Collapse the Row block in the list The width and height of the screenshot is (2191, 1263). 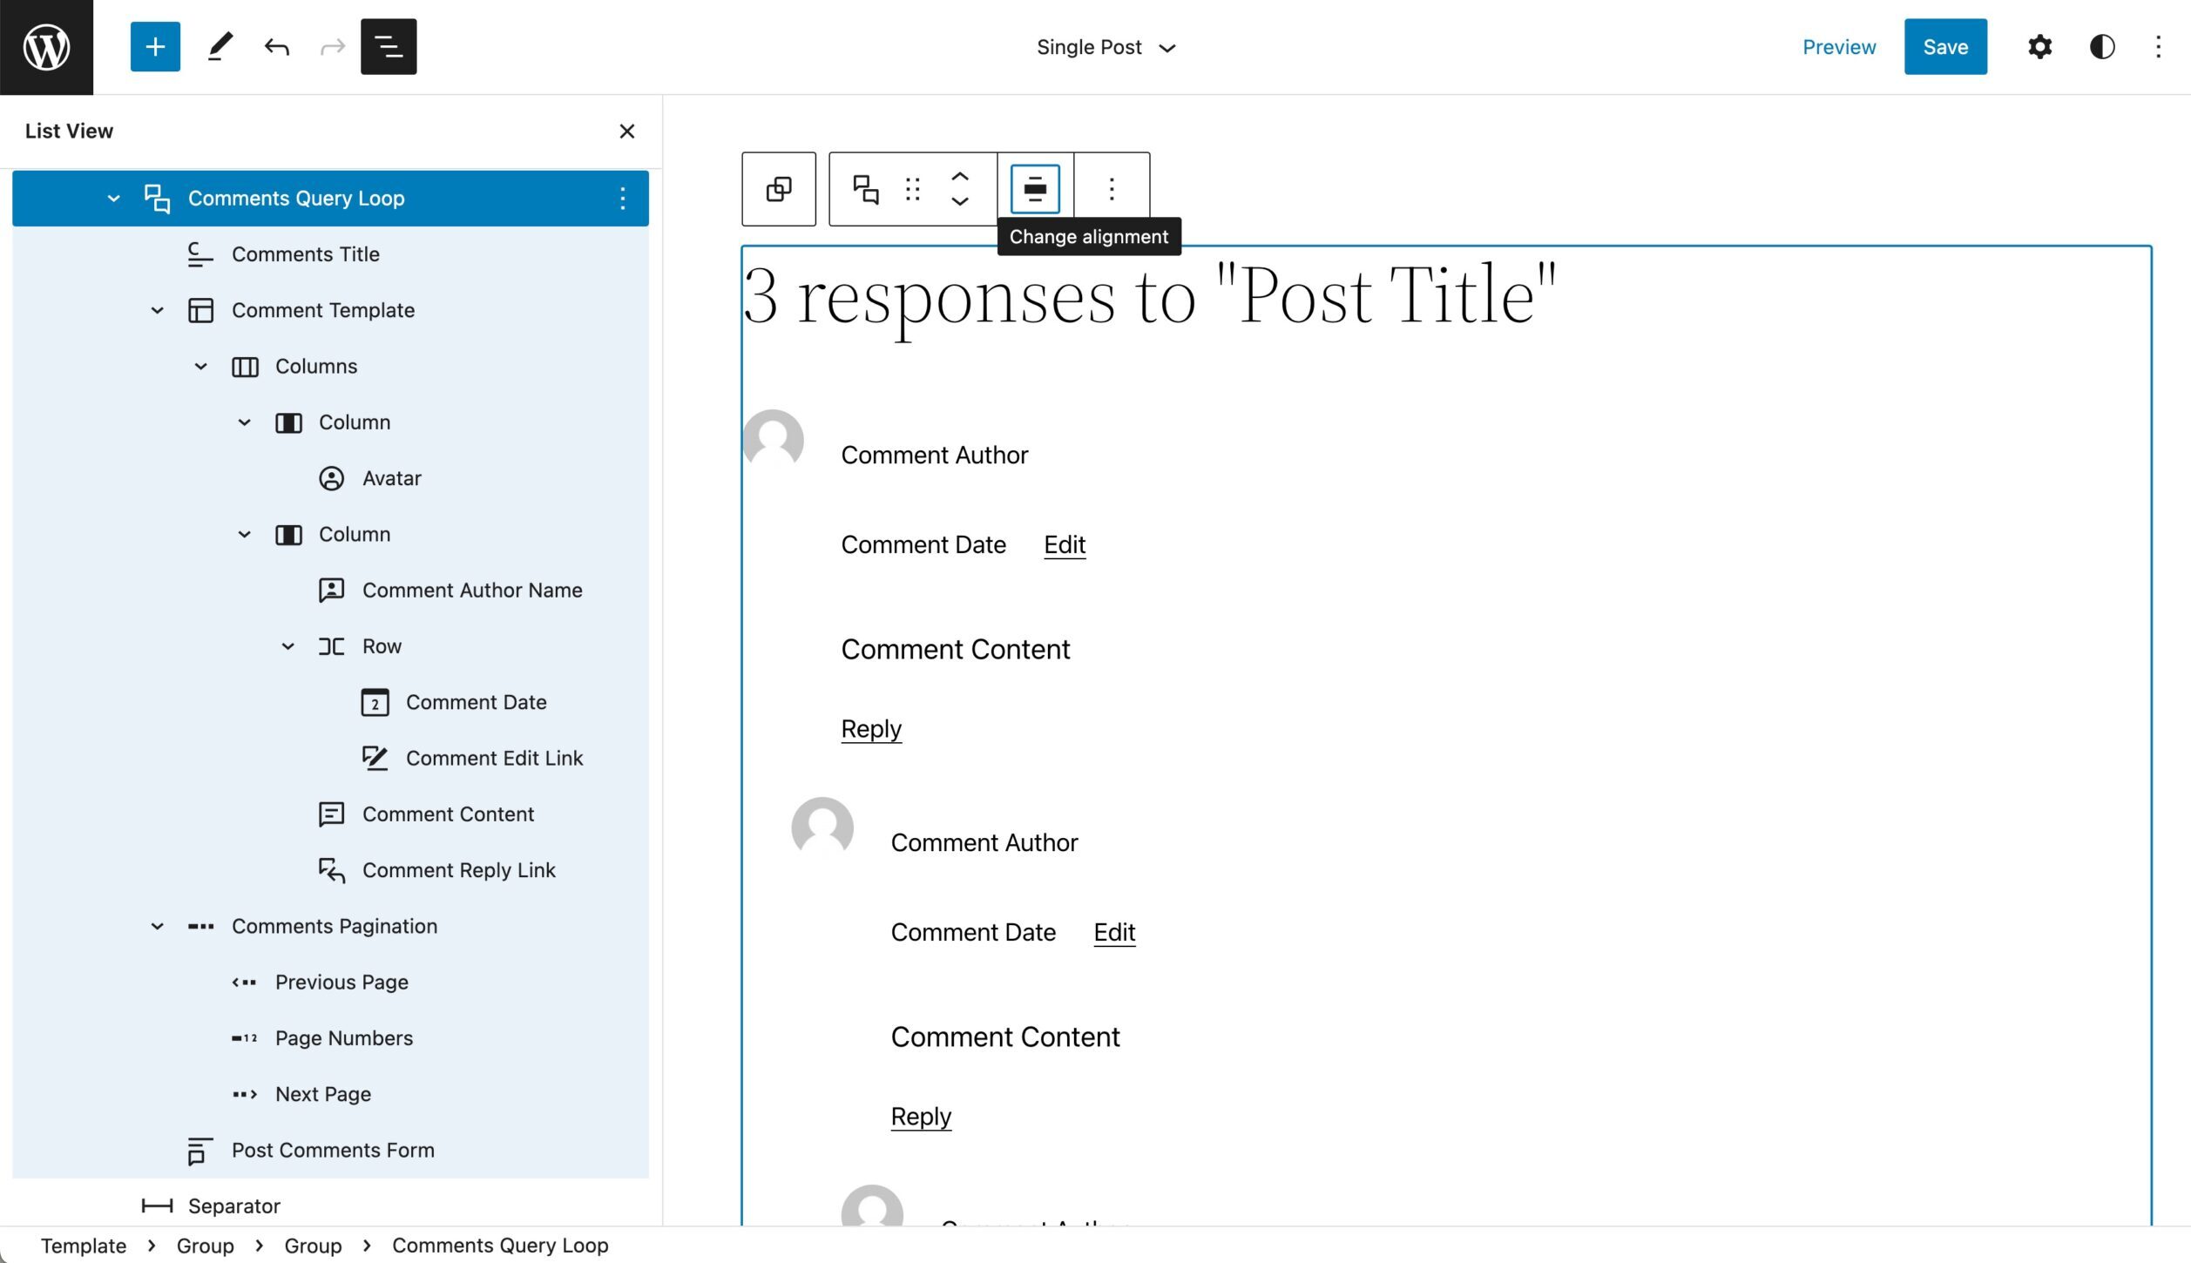pos(287,646)
